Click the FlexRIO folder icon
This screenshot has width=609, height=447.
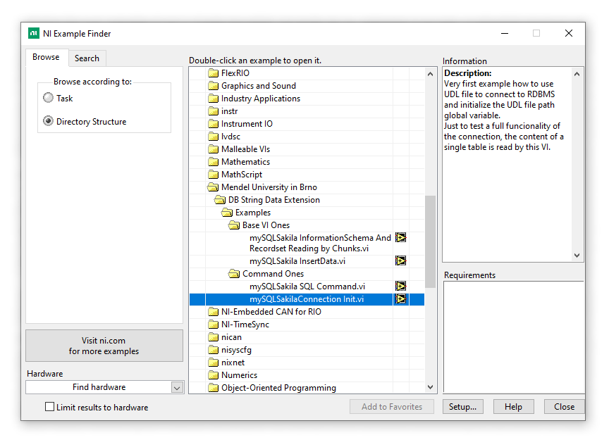click(x=213, y=73)
